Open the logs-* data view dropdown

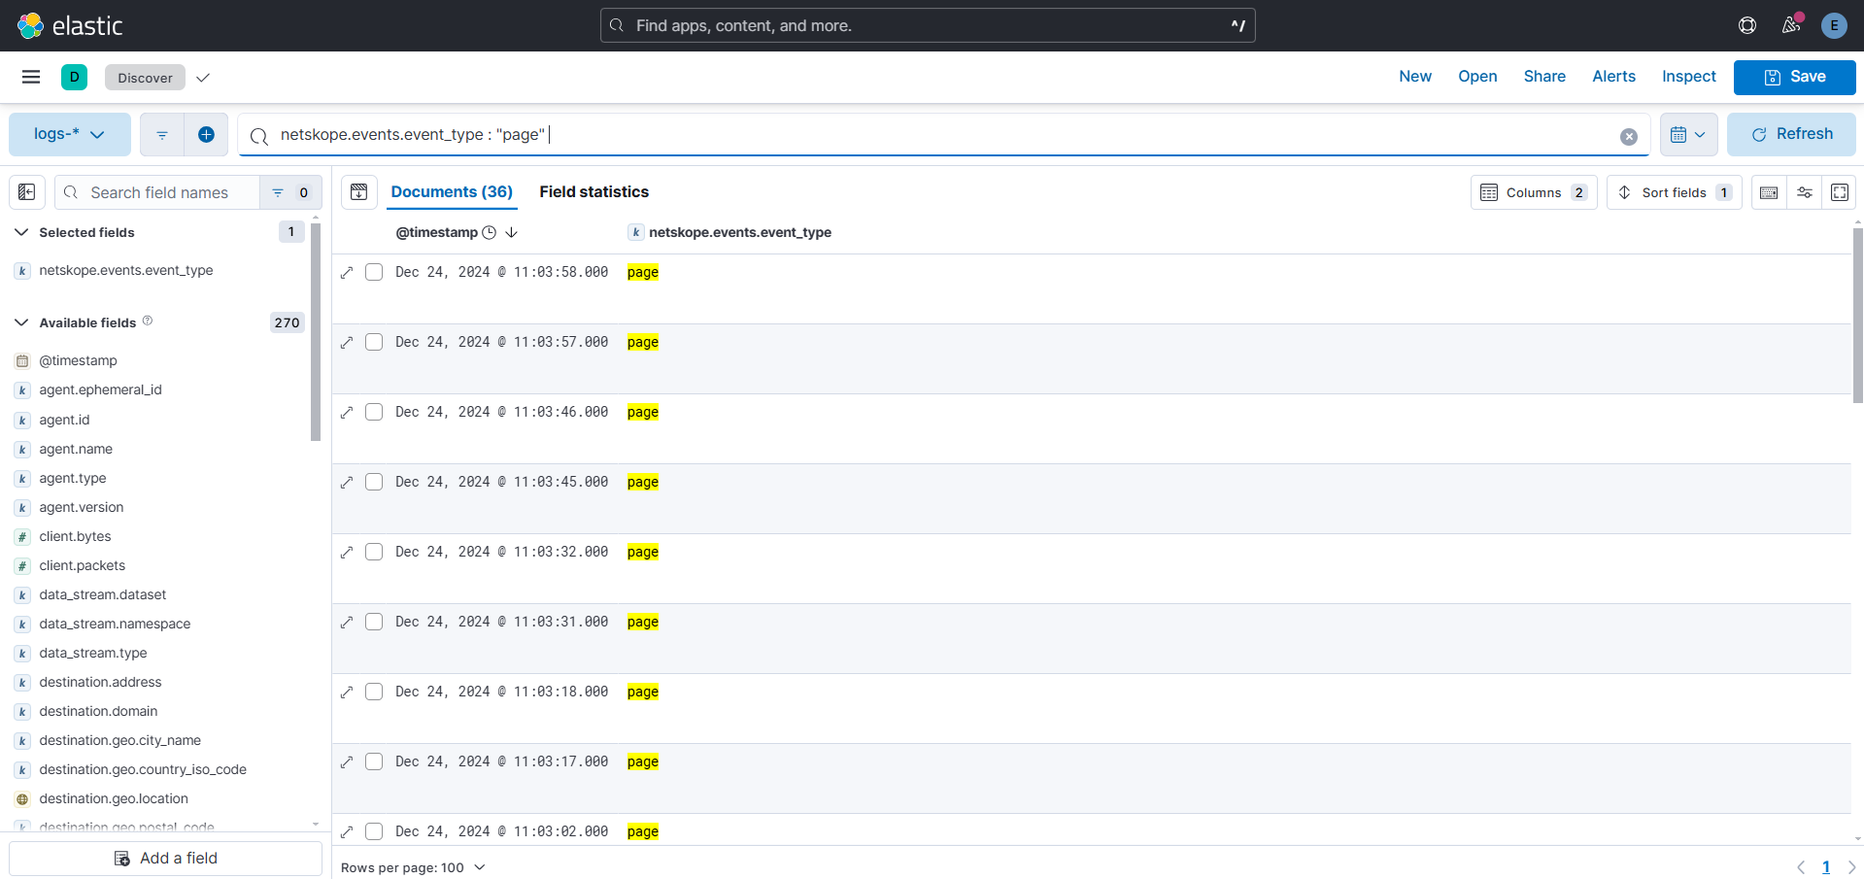(x=70, y=134)
